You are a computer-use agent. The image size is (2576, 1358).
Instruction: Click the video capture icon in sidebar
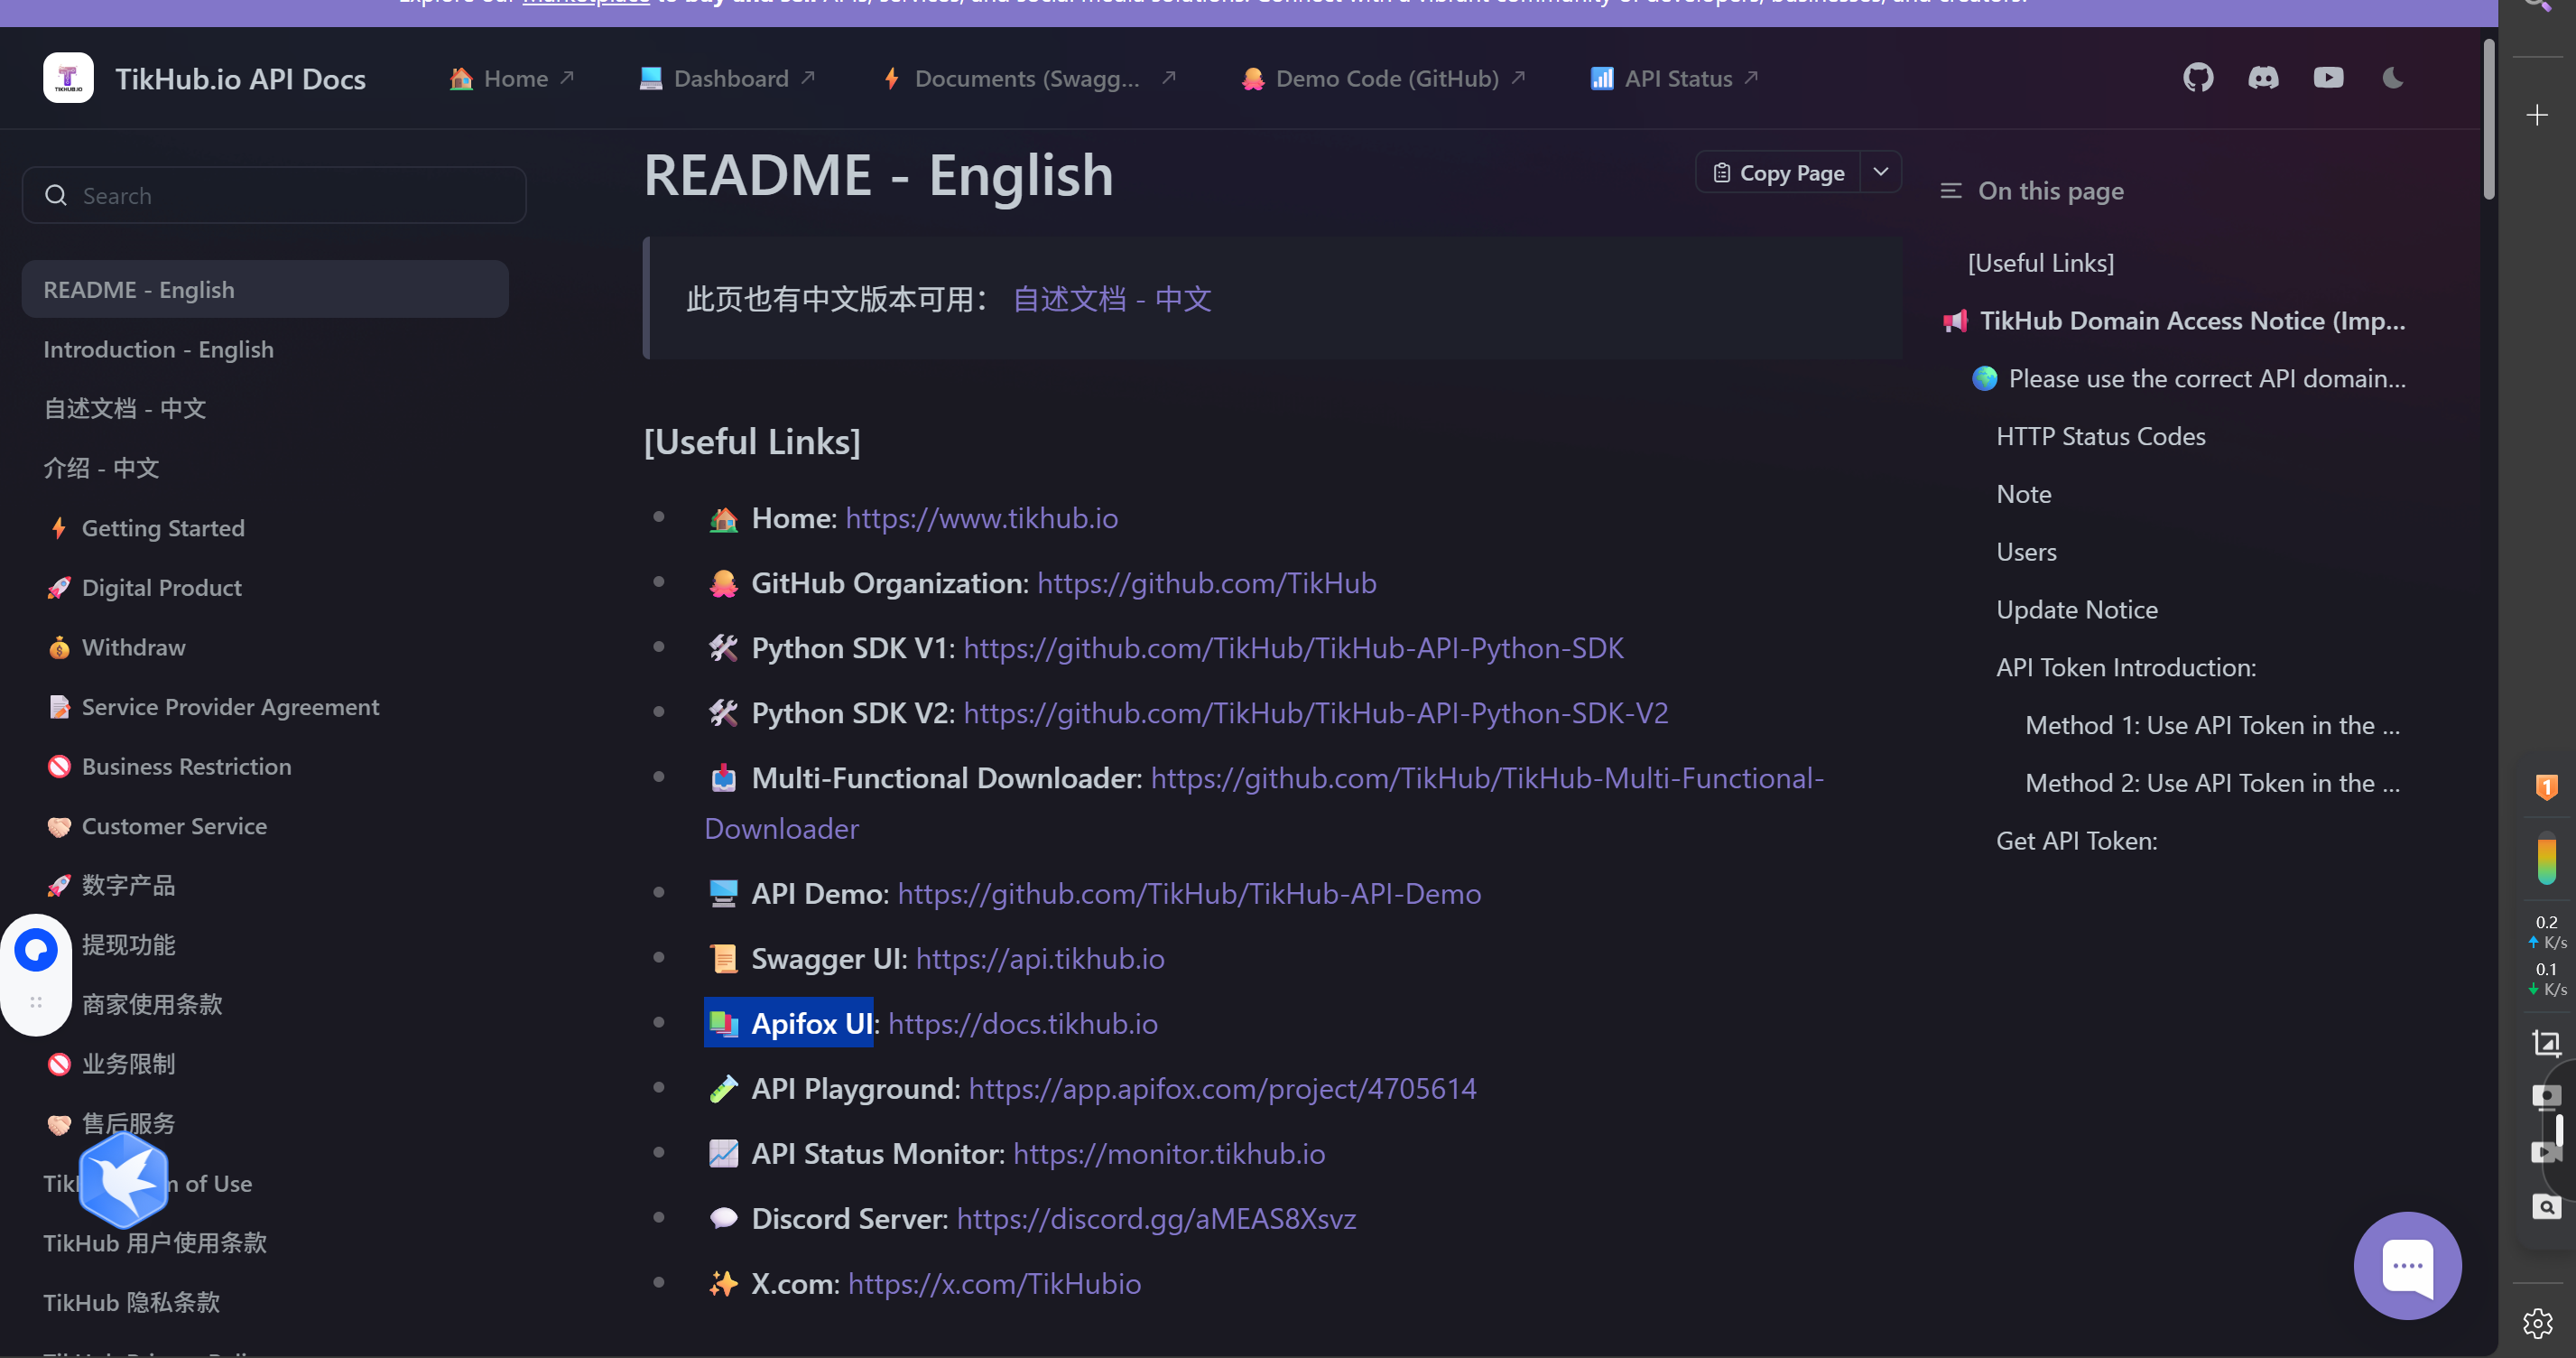point(2546,1153)
